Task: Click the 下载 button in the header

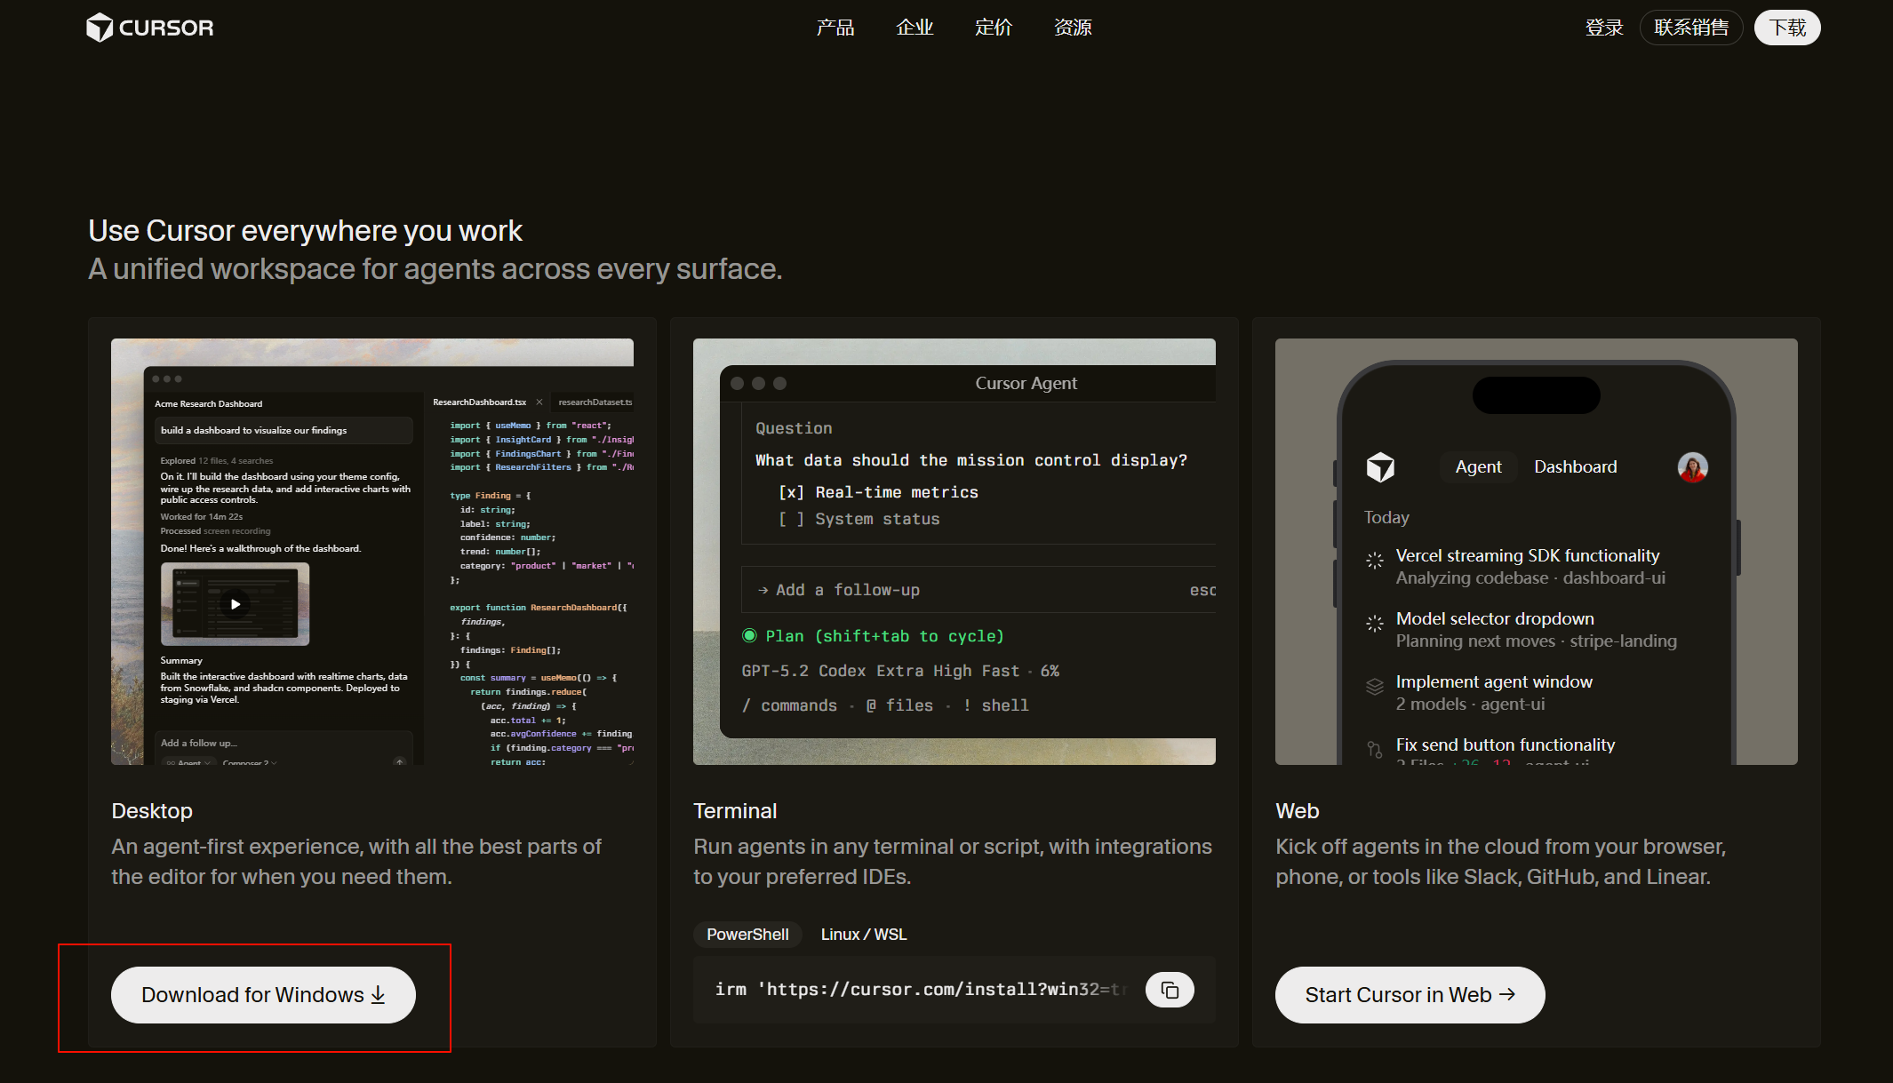Action: click(1787, 28)
